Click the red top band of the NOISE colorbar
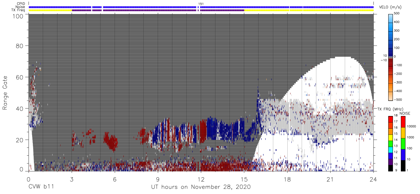The image size is (420, 194). click(403, 121)
